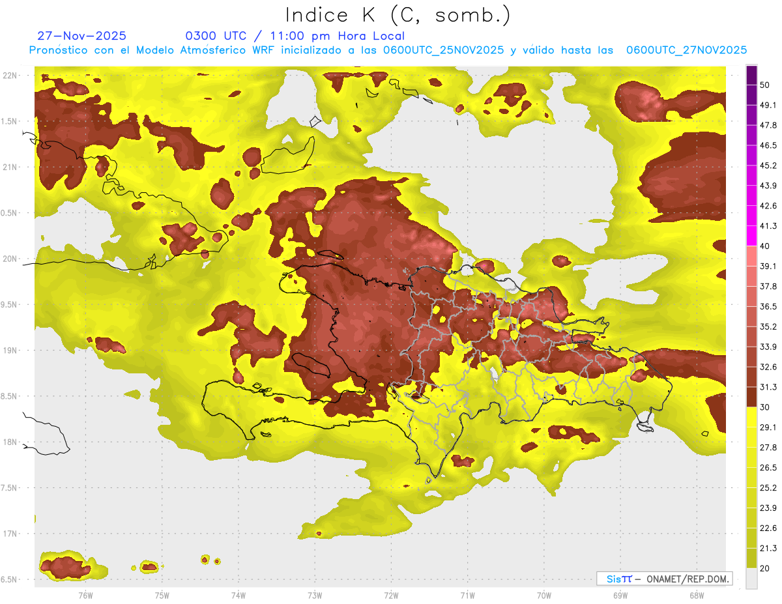Screen dimensions: 782x604
Task: Click the colorbar value 35.2
Action: (768, 326)
